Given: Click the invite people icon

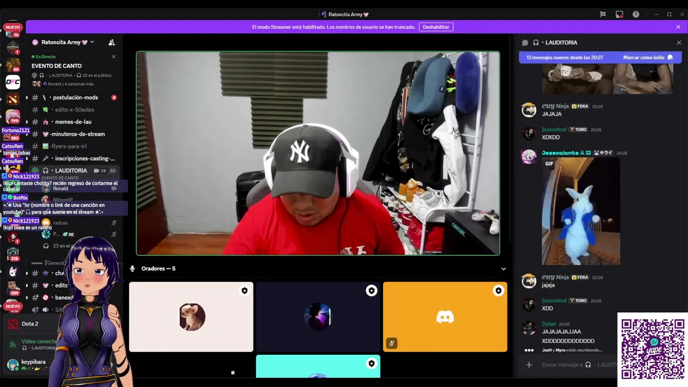Looking at the screenshot, I should (x=112, y=42).
